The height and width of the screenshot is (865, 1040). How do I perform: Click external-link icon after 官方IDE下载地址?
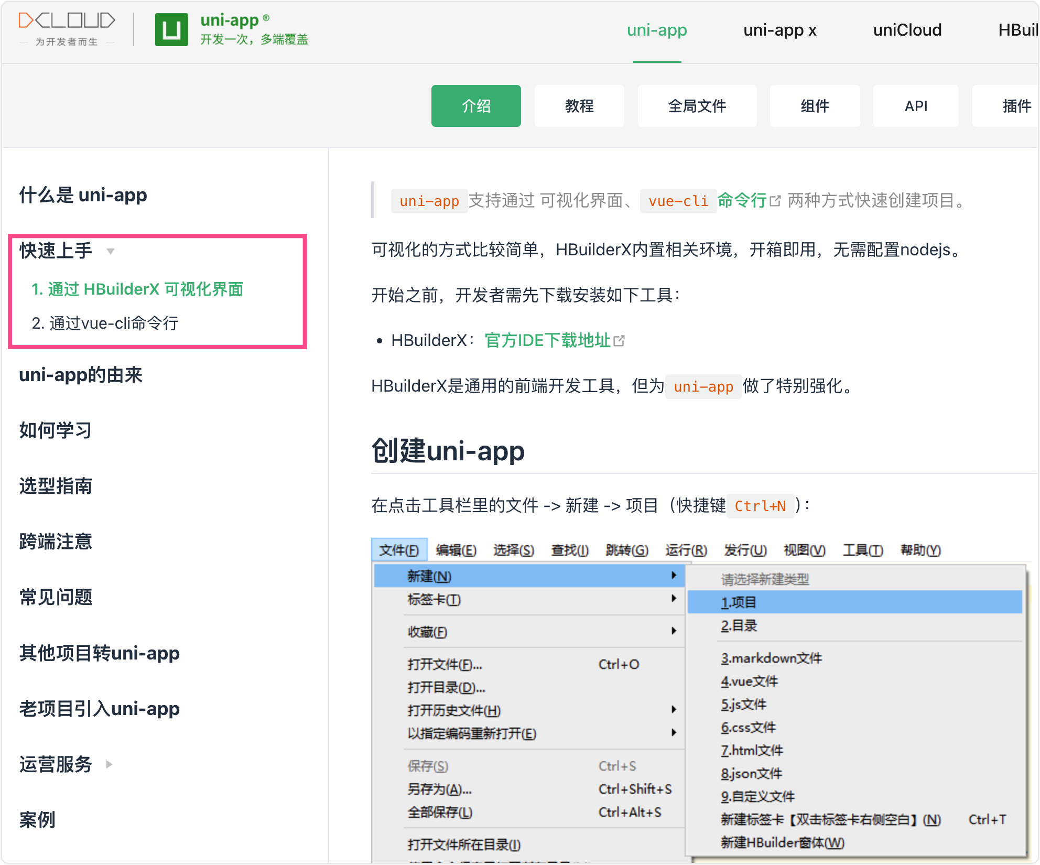pyautogui.click(x=619, y=341)
